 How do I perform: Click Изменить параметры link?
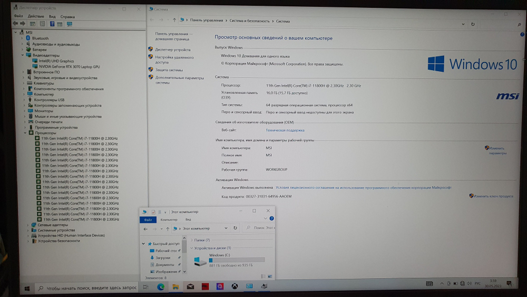coord(497,150)
